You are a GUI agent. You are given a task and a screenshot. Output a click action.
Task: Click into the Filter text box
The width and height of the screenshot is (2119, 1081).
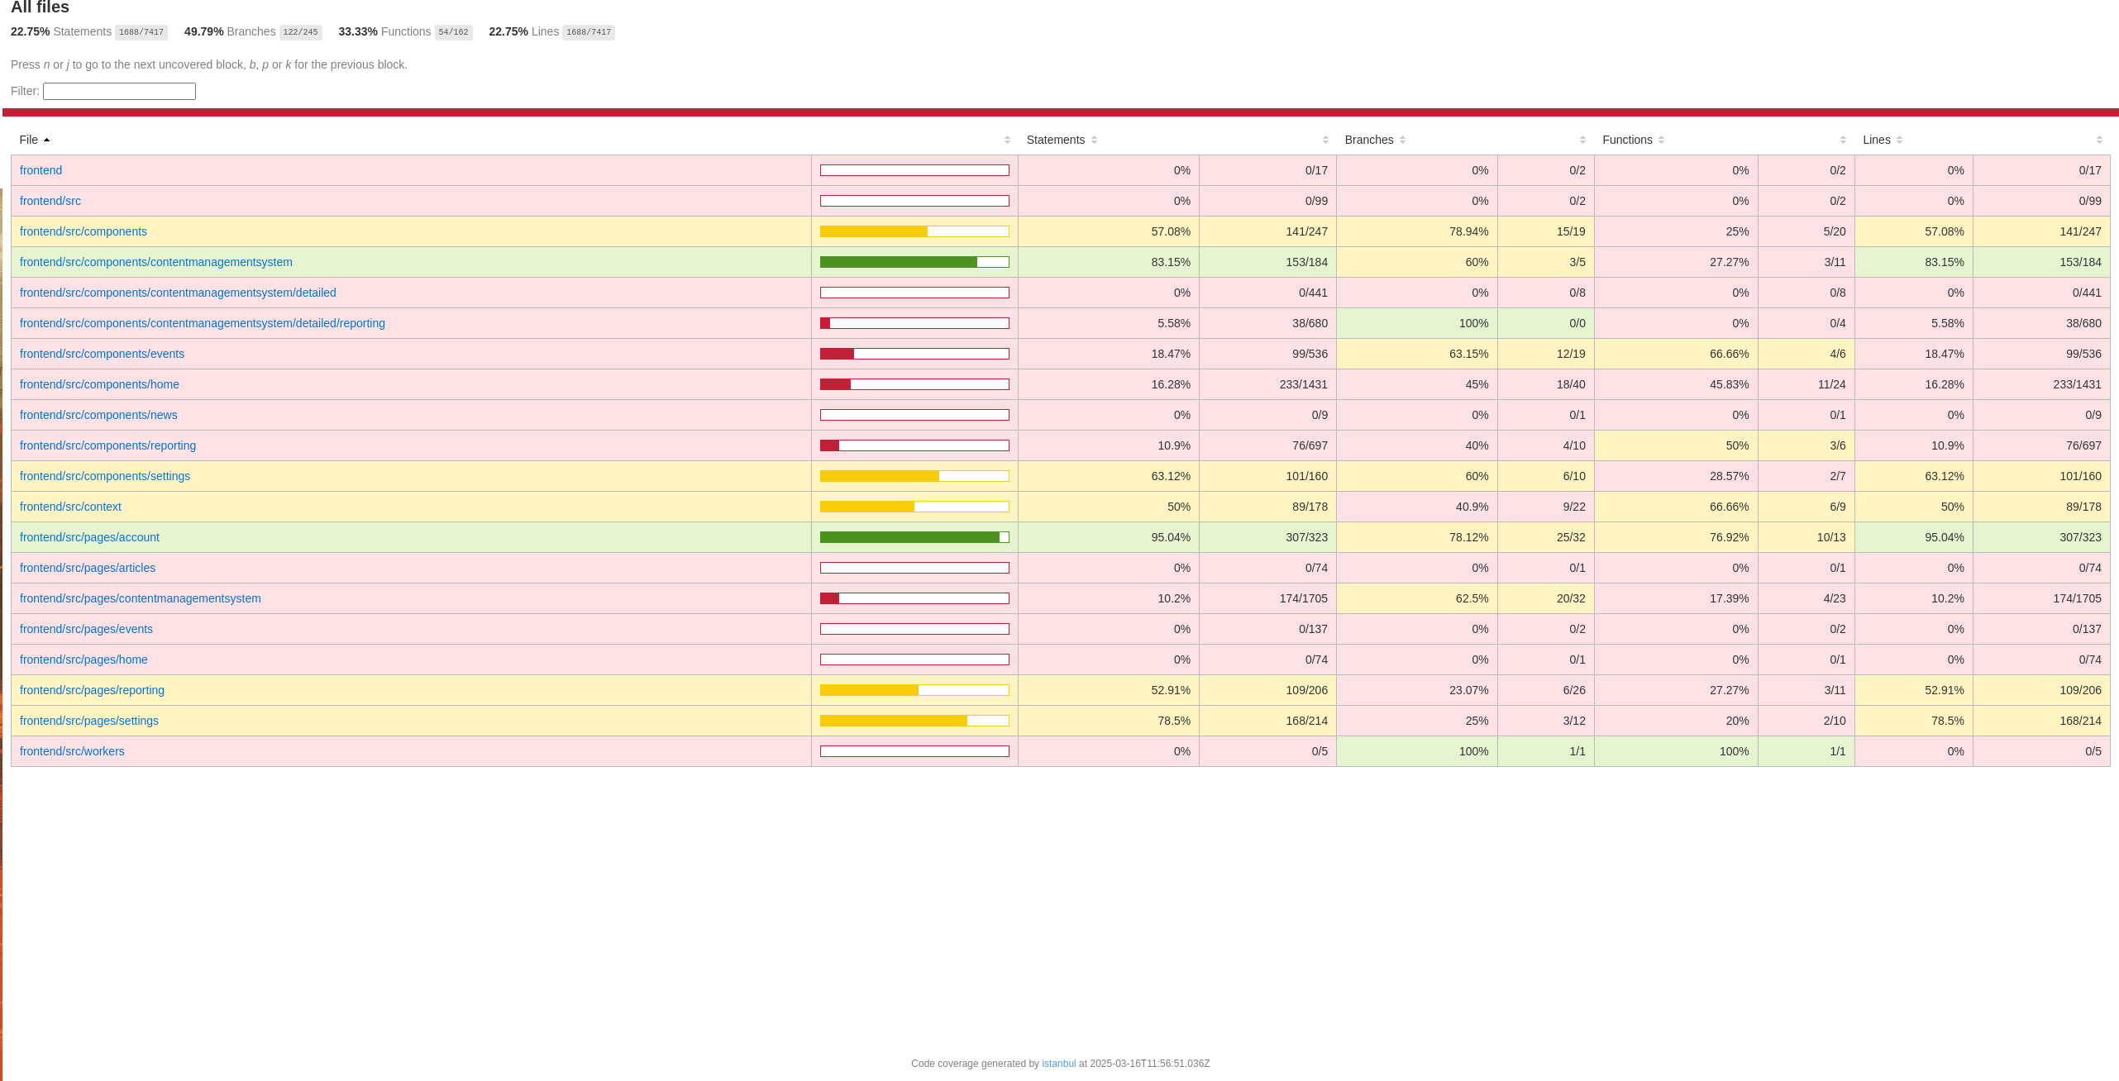click(119, 91)
